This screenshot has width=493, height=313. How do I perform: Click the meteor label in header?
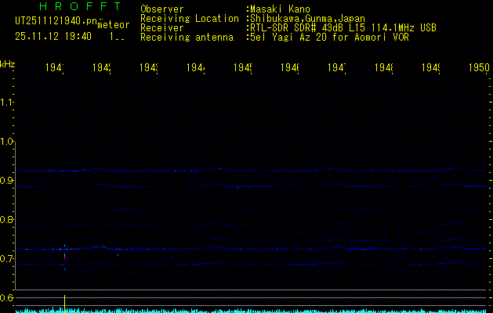point(113,25)
